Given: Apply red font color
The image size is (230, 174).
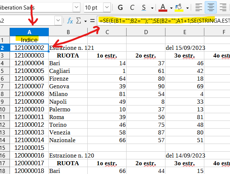Looking at the screenshot, I should click(x=163, y=7).
